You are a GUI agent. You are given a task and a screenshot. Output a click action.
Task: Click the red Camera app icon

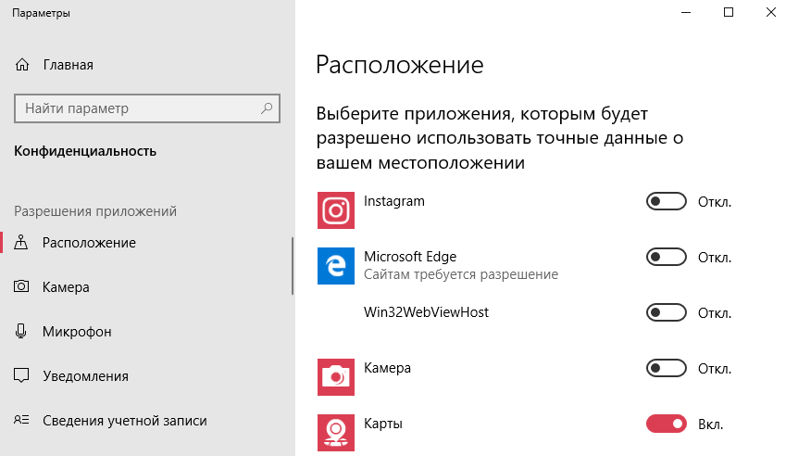tap(335, 376)
